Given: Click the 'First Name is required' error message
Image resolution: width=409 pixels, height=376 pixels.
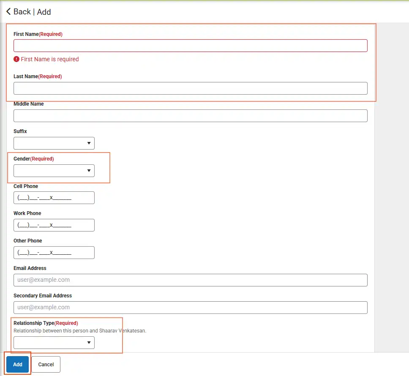Looking at the screenshot, I should pos(50,59).
